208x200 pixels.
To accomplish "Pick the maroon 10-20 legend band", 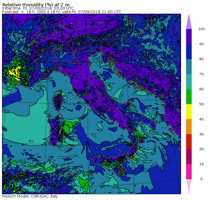I will pos(189,156).
